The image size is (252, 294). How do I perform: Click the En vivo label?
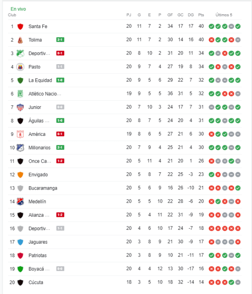pyautogui.click(x=17, y=9)
